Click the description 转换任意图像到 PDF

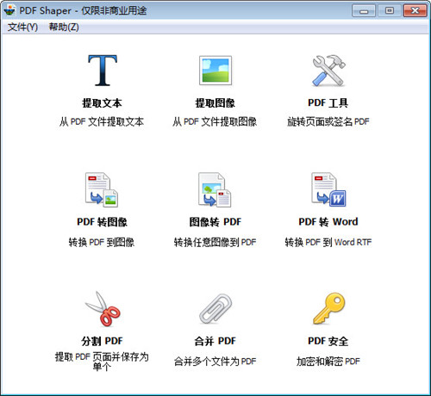pyautogui.click(x=215, y=243)
